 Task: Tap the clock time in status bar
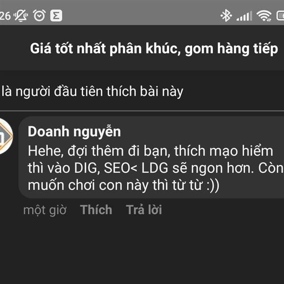pos(5,16)
